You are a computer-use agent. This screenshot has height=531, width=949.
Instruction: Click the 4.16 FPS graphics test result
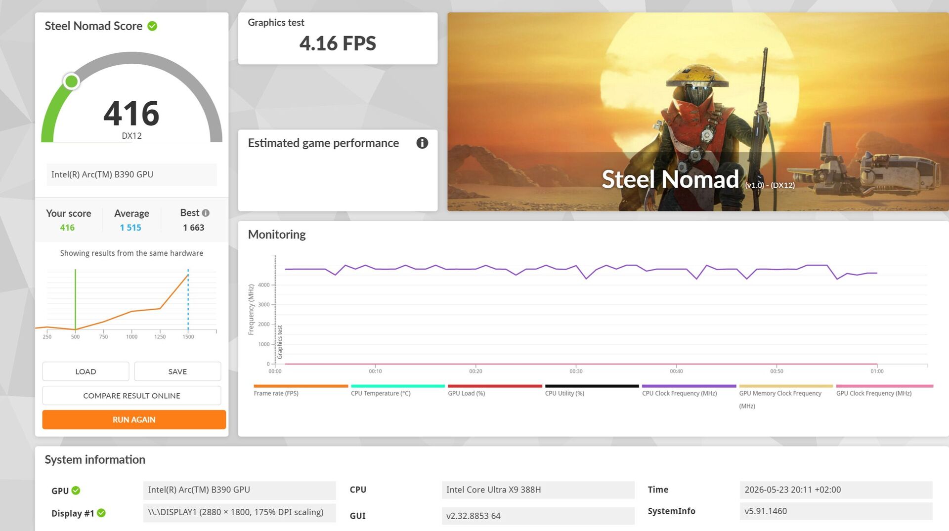click(x=338, y=43)
